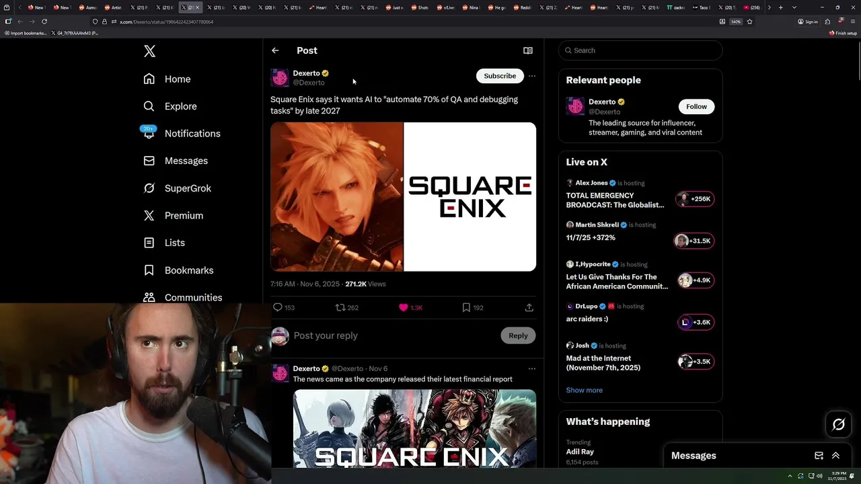
Task: Click the address bar URL
Action: pyautogui.click(x=166, y=22)
